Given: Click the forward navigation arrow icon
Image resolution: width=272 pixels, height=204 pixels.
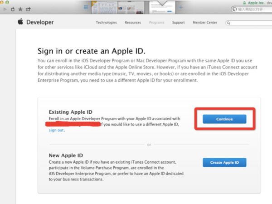Looking at the screenshot, I should [5, 9].
